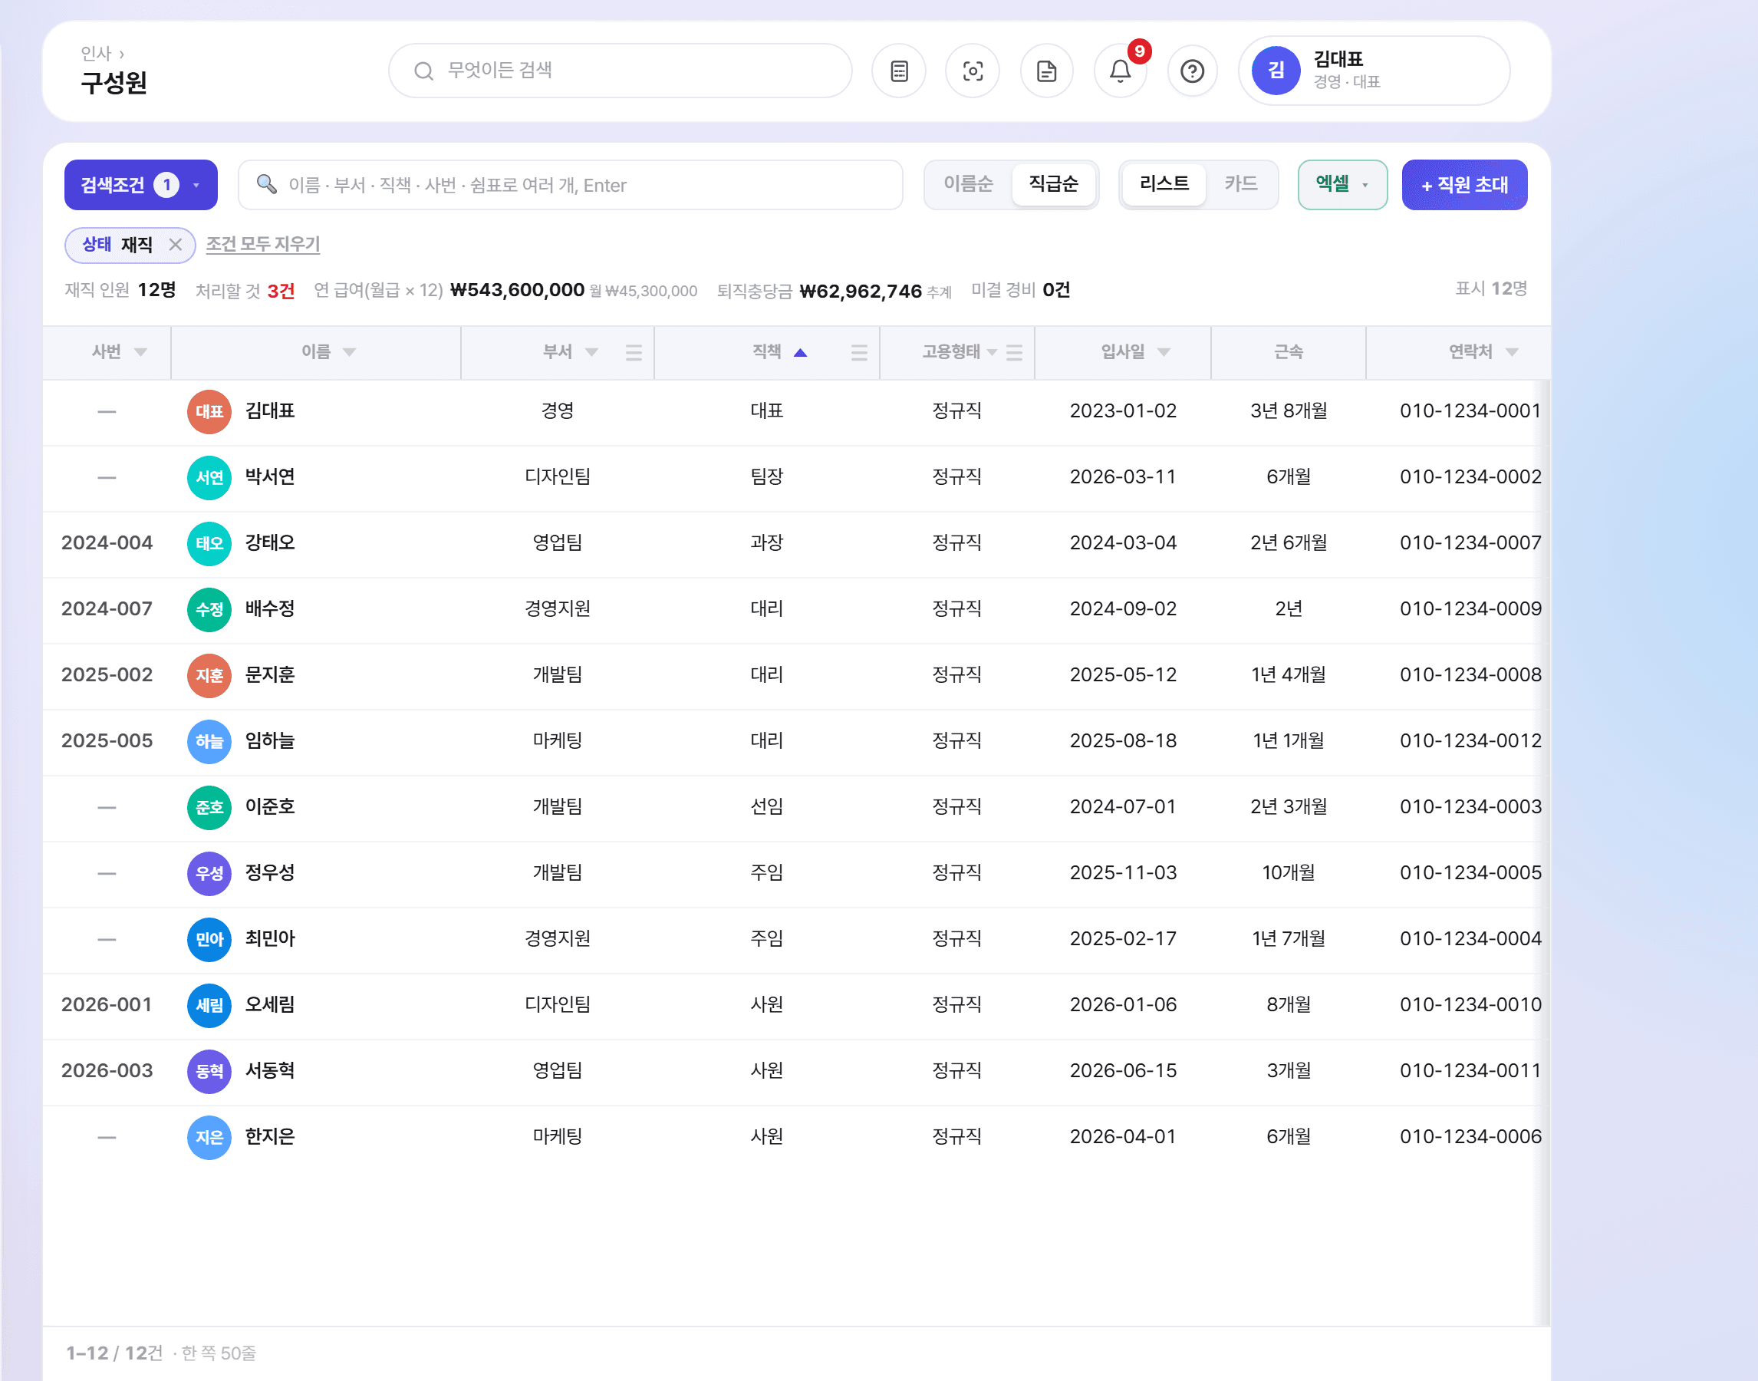Click the name 강태오
The height and width of the screenshot is (1381, 1758).
coord(270,543)
